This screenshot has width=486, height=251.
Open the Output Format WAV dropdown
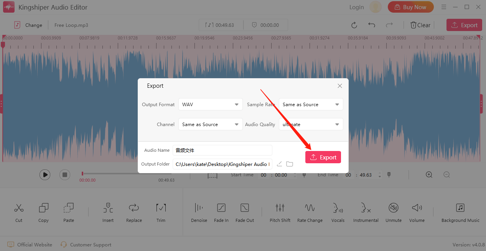coord(211,104)
